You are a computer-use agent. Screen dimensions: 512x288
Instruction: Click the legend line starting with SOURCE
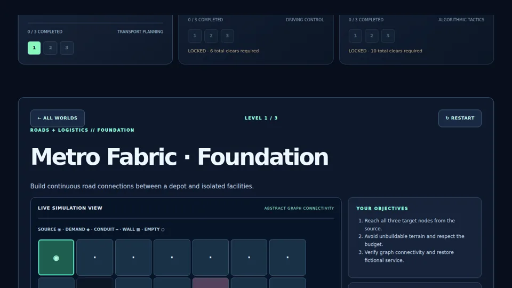tap(101, 229)
